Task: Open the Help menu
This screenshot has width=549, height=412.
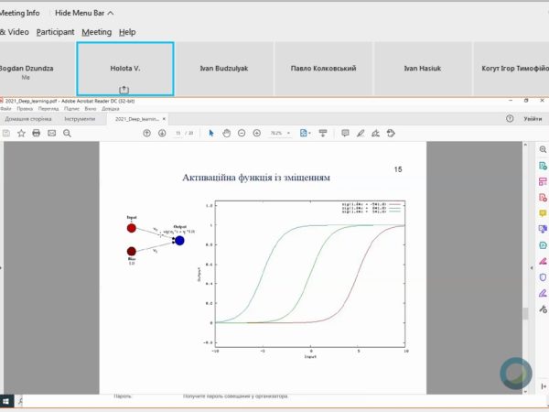Action: (127, 32)
